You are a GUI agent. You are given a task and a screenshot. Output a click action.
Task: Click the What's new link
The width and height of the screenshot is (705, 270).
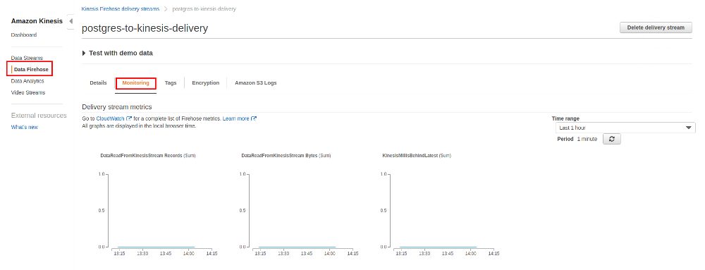tap(24, 127)
